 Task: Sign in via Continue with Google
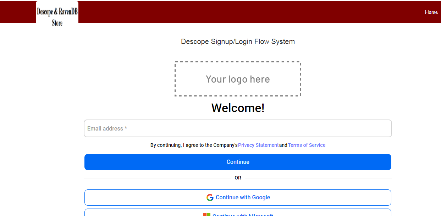pos(238,198)
